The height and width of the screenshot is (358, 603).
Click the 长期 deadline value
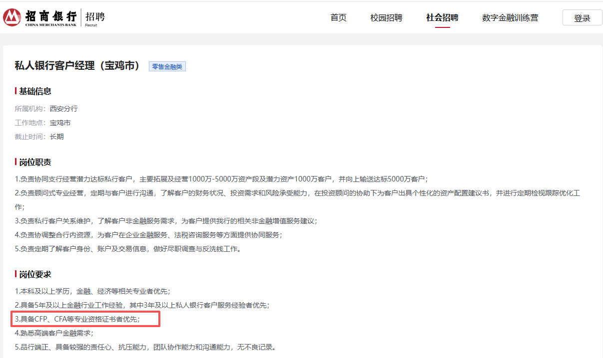coord(56,137)
